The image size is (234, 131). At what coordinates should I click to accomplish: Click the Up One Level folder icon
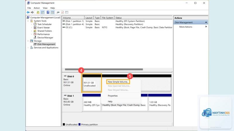click(38, 12)
